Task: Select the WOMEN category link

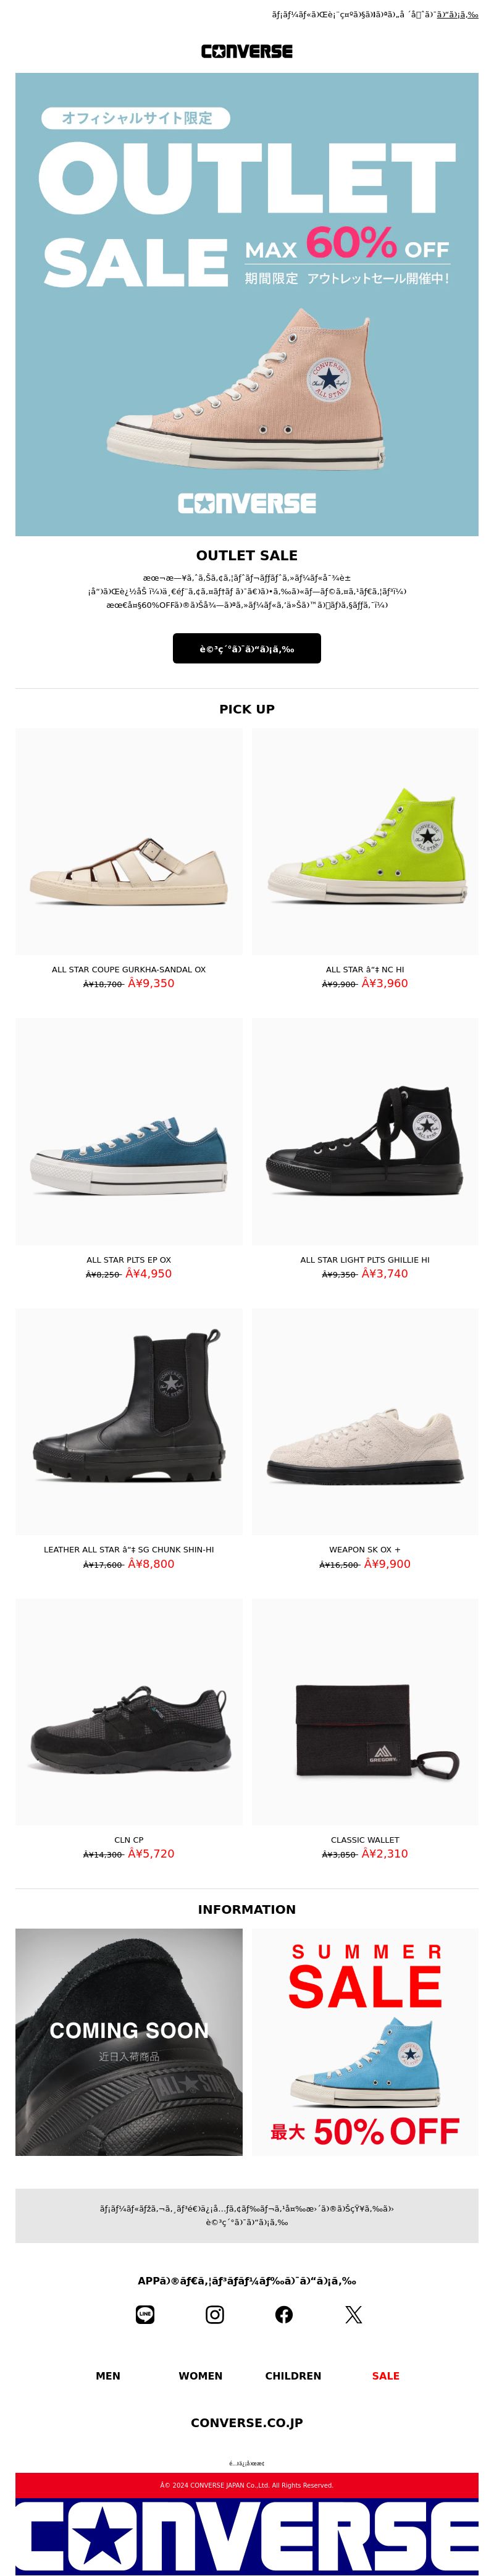Action: tap(200, 2375)
